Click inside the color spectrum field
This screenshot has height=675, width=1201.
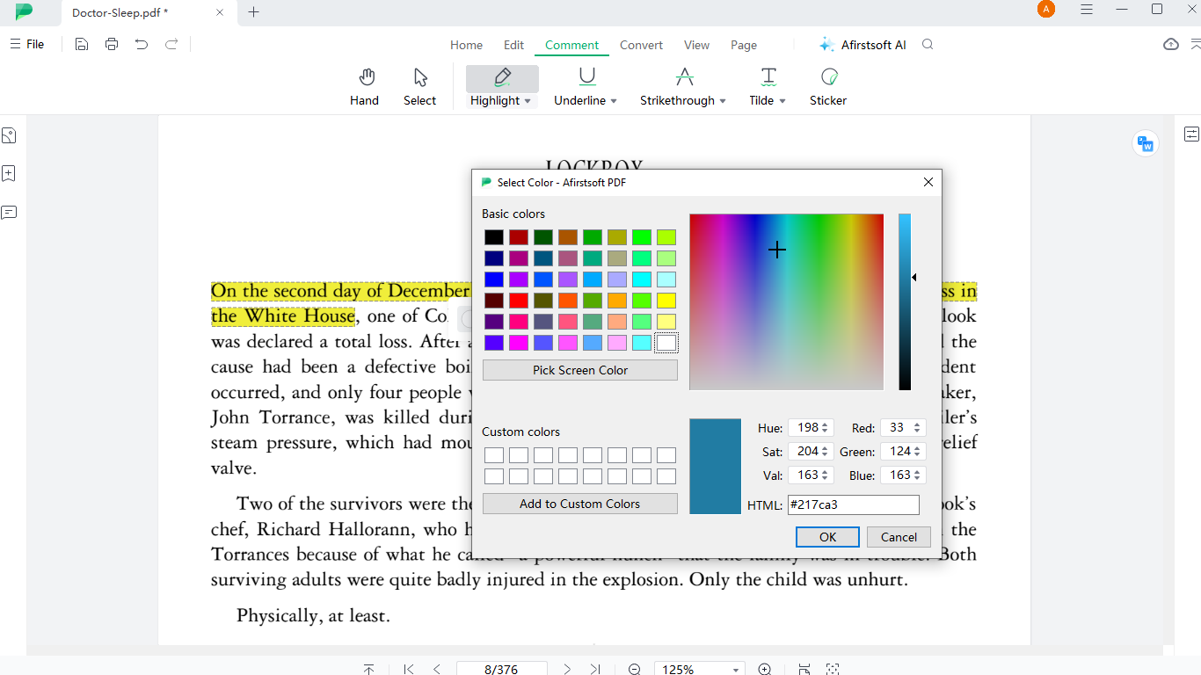click(786, 301)
